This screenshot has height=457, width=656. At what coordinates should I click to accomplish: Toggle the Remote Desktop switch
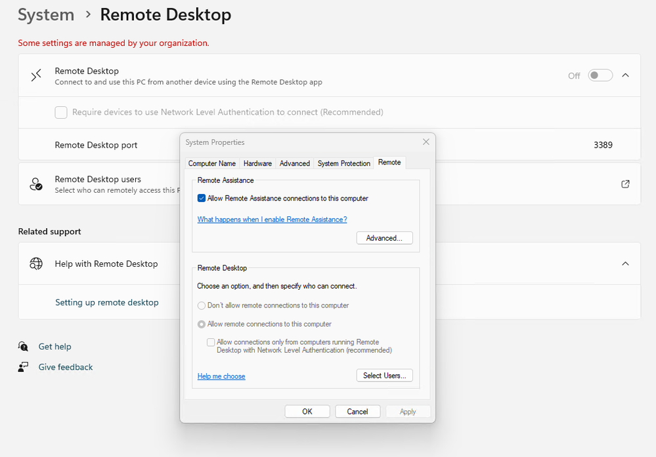point(600,75)
